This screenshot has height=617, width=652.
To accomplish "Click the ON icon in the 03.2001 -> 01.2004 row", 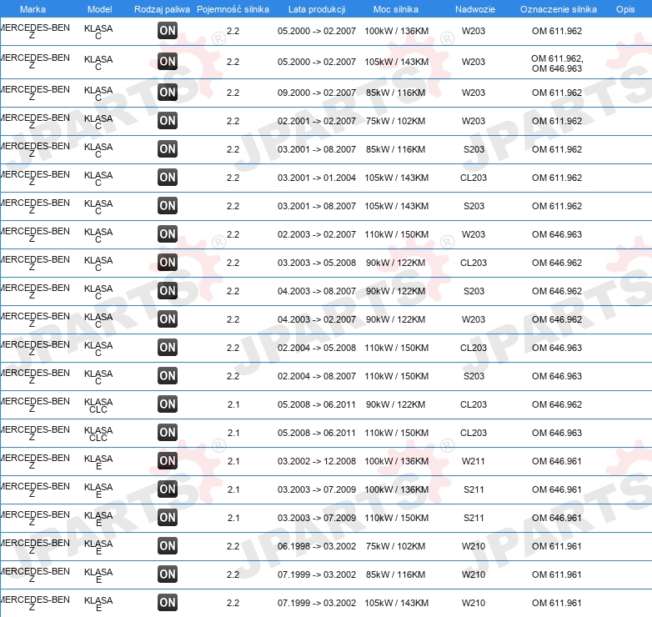I will (168, 177).
